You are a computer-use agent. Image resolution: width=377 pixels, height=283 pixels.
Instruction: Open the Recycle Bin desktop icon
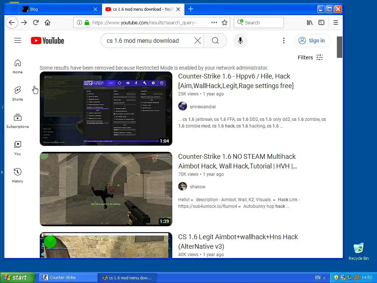(x=359, y=252)
